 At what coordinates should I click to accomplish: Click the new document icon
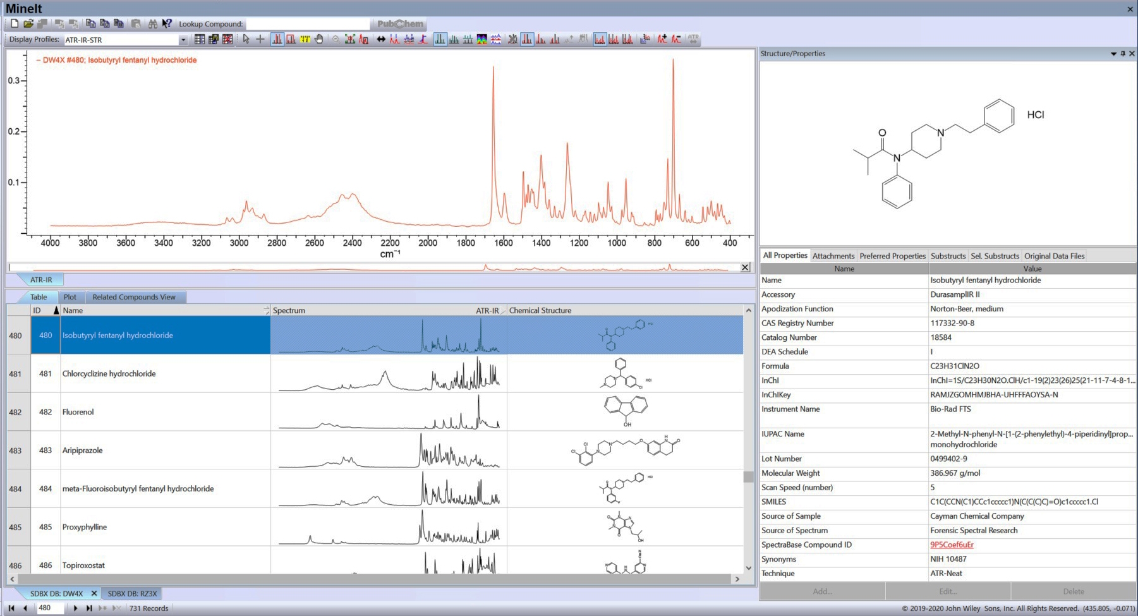(x=15, y=23)
